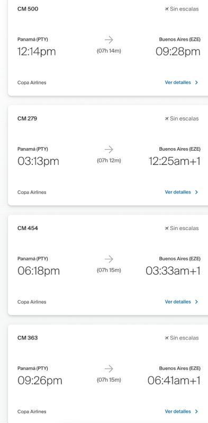Click the route arrow icon for flight CM 454
Screen dimensions: 208x423
(x=109, y=259)
